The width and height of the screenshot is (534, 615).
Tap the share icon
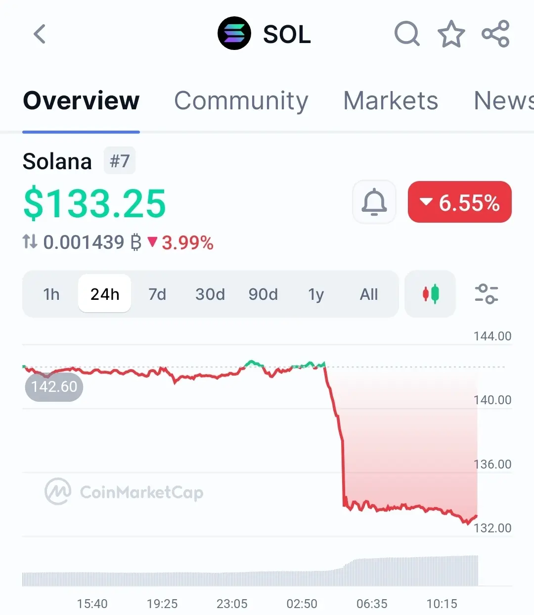coord(495,34)
